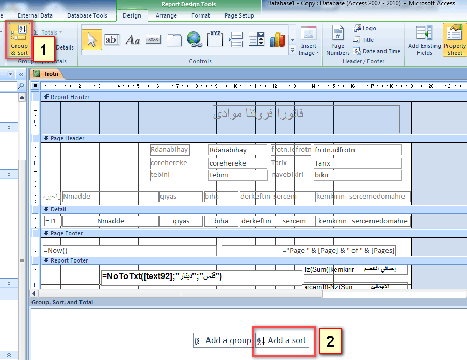Viewport: 467px width, 360px height.
Task: Select the =+1 counter text box
Action: click(53, 221)
